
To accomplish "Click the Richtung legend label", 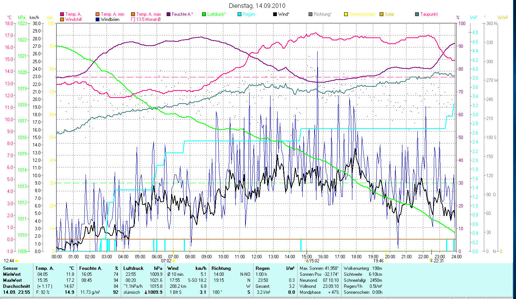I will tap(322, 15).
